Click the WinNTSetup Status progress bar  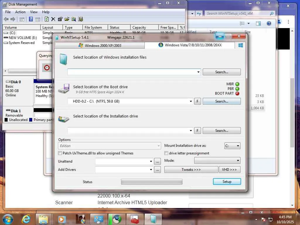(152, 182)
